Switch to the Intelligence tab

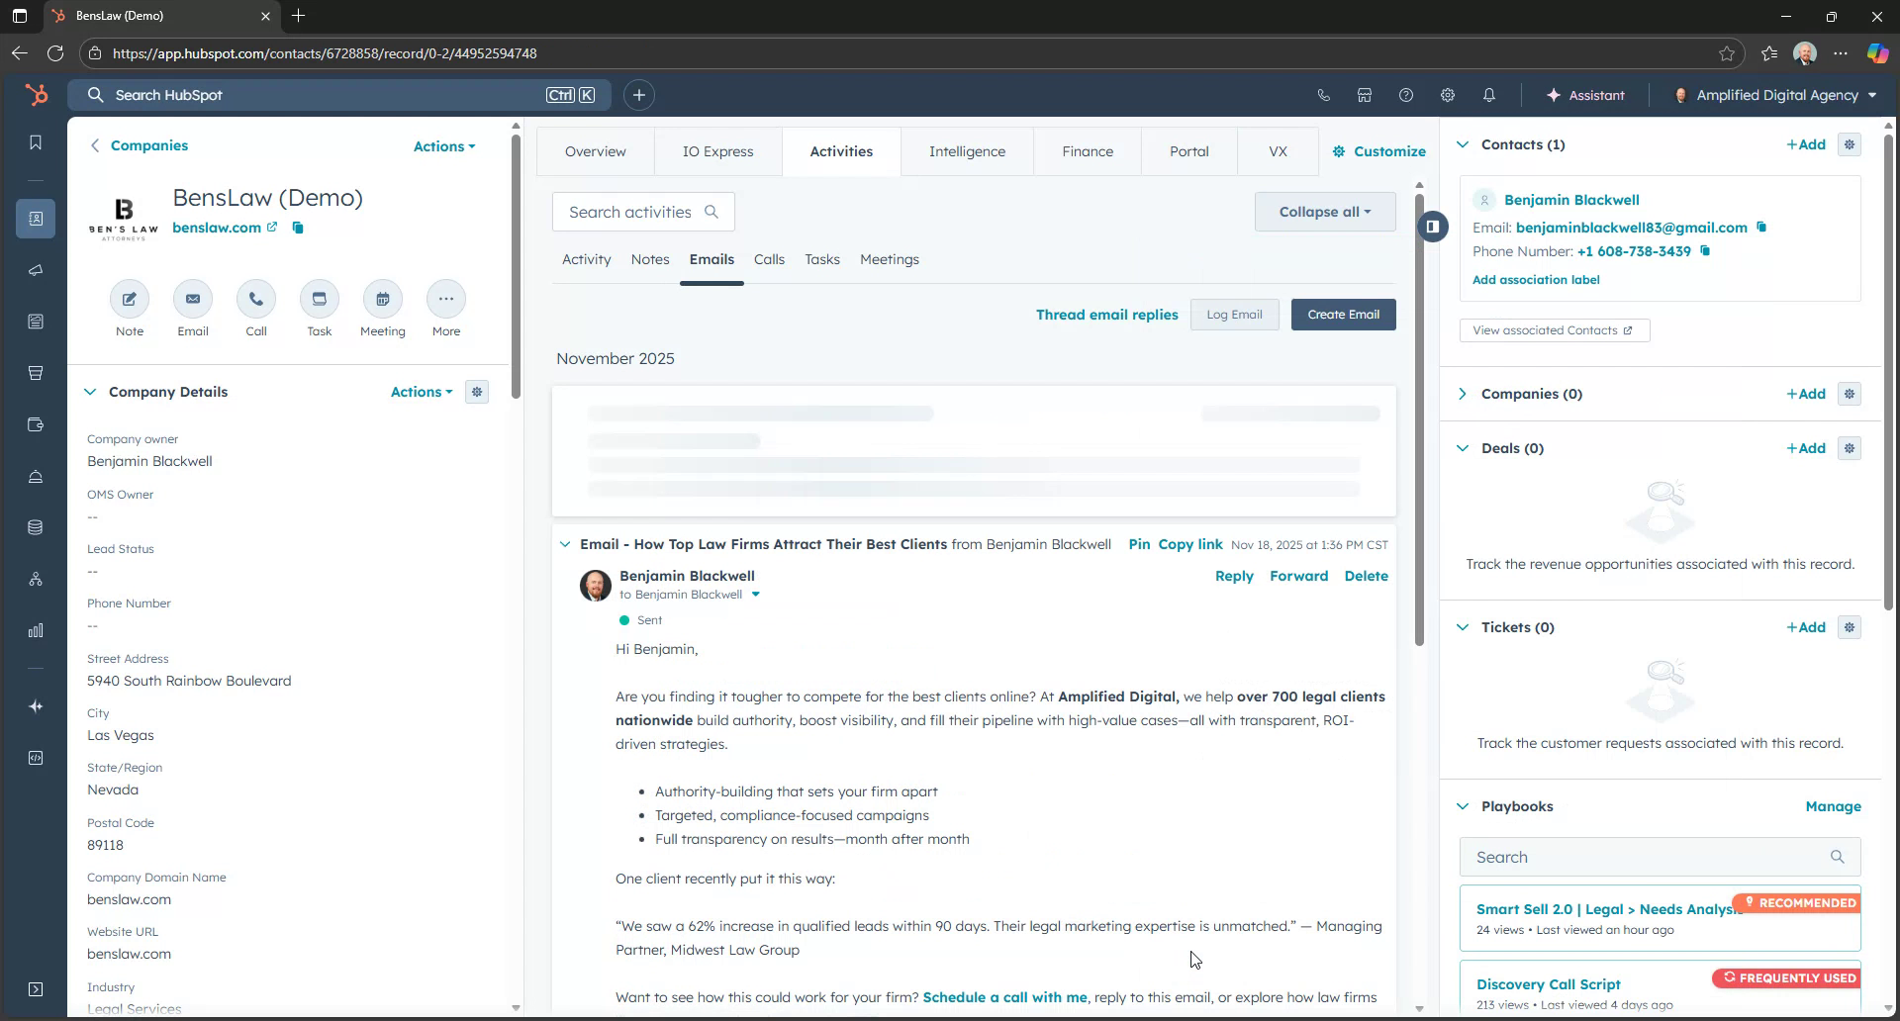pos(967,151)
